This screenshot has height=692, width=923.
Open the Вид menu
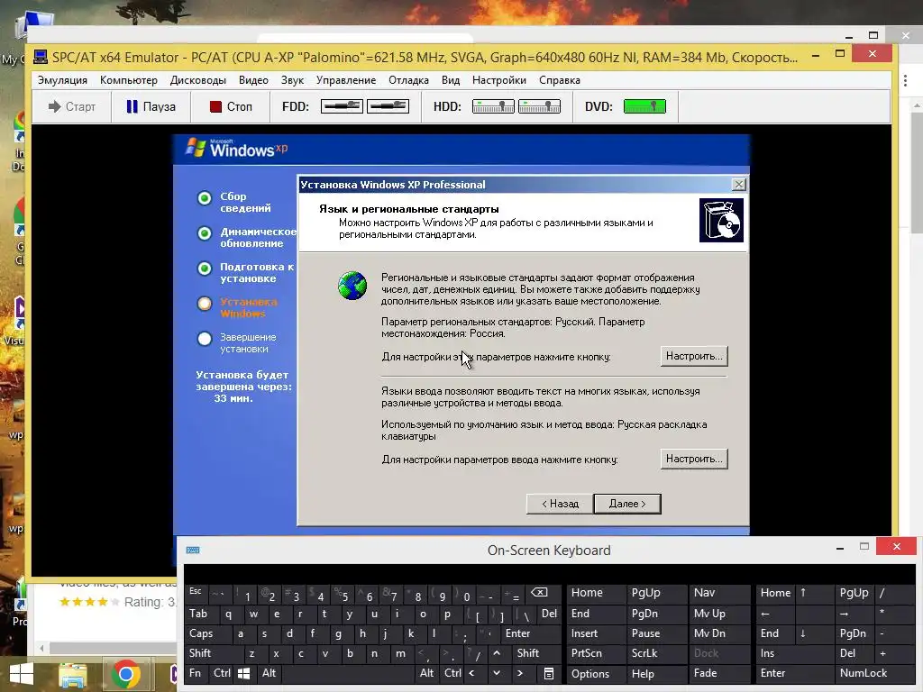point(451,80)
